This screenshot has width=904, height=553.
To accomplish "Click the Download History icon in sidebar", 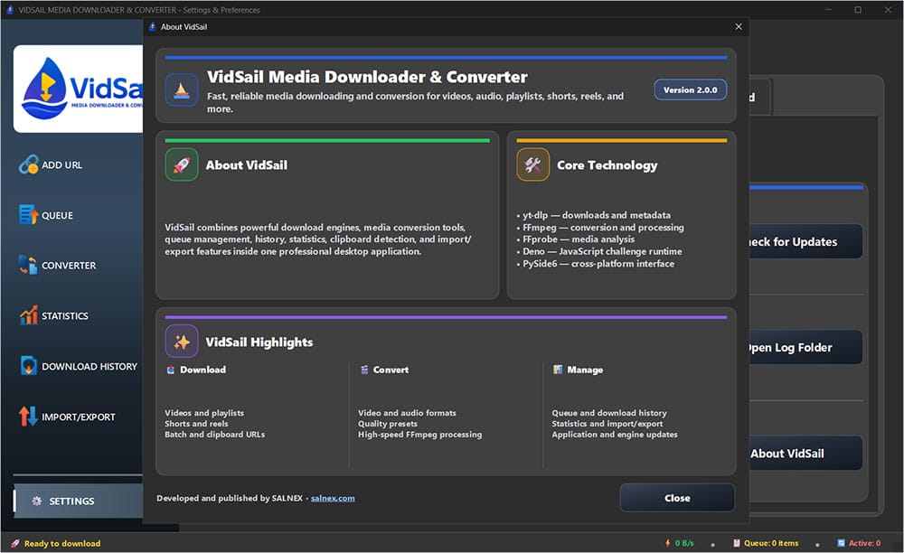I will [28, 366].
